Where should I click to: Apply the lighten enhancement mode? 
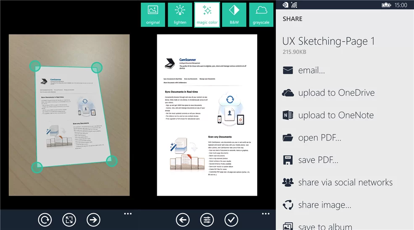pyautogui.click(x=180, y=15)
